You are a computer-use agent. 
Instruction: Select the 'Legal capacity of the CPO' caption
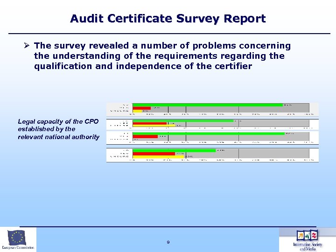coord(58,129)
